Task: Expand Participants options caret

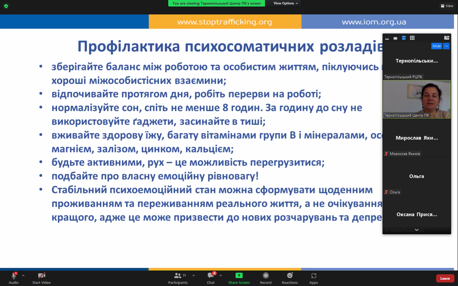Action: click(194, 275)
